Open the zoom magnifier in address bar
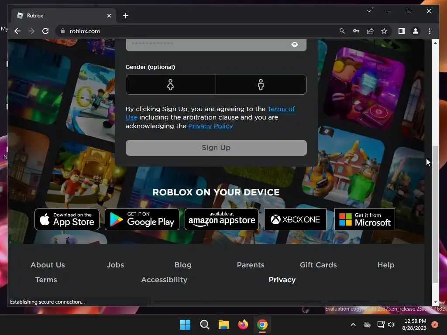The image size is (447, 335). [x=342, y=31]
